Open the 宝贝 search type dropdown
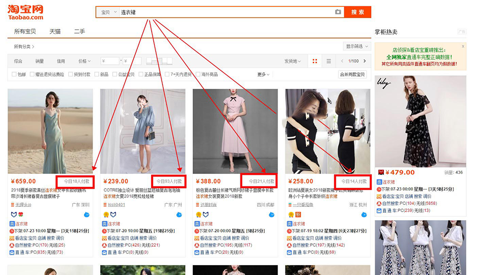 [108, 12]
